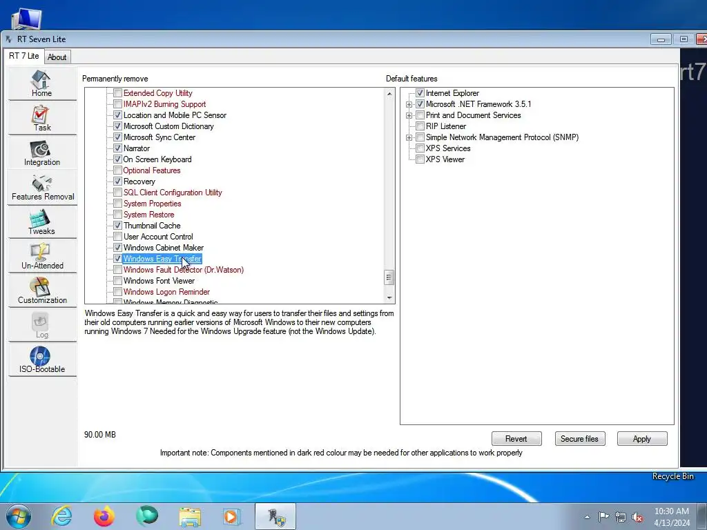Check the XPS Viewer checkbox
Image resolution: width=707 pixels, height=530 pixels.
point(420,159)
